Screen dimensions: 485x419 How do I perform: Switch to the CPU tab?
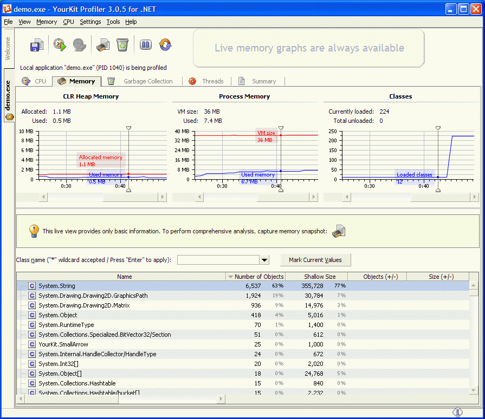34,81
